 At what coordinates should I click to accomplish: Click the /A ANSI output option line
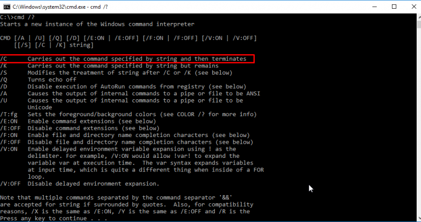(130, 94)
